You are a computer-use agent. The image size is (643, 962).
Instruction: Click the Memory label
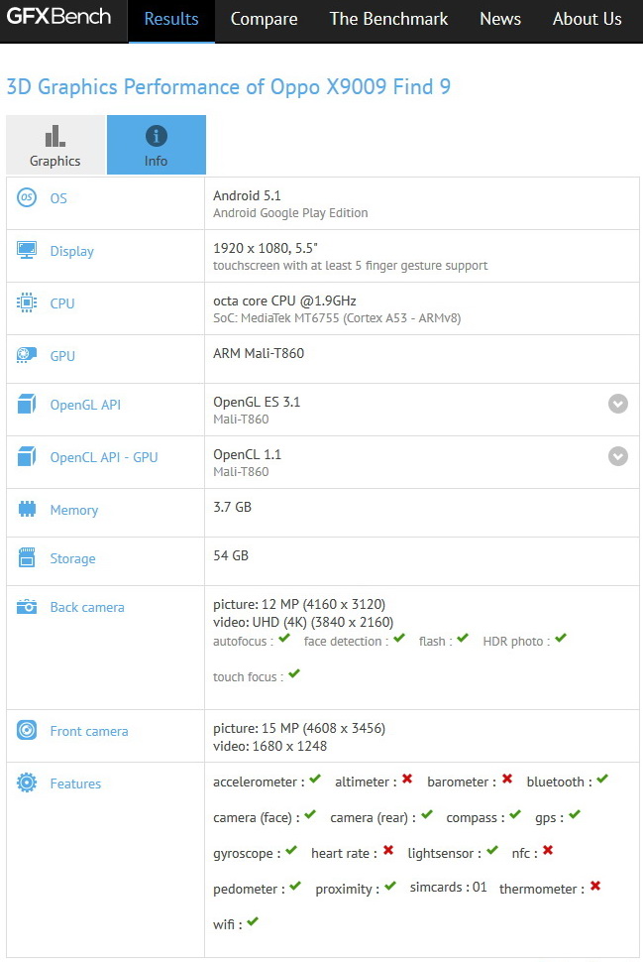point(74,510)
